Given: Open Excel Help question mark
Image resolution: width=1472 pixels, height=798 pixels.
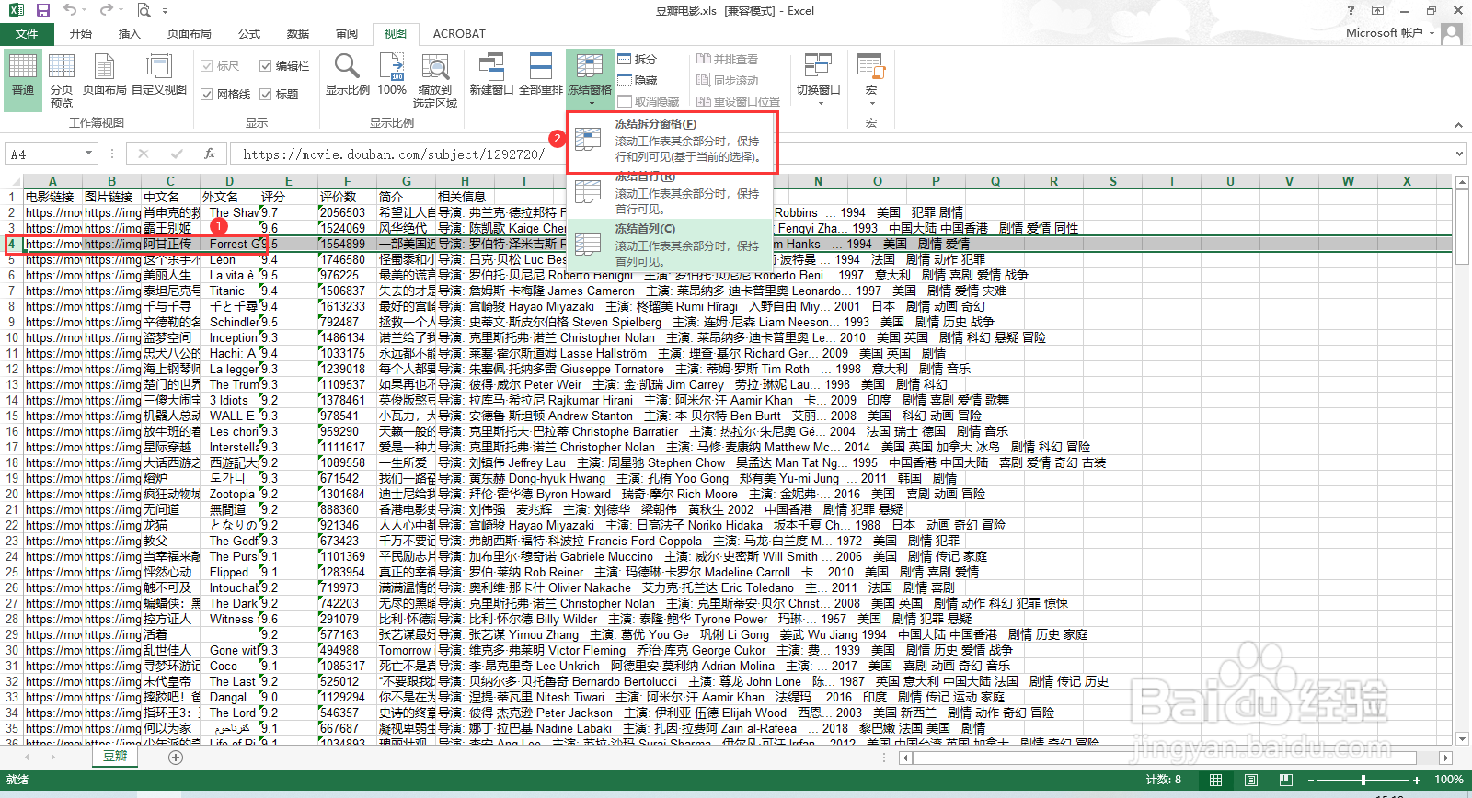Looking at the screenshot, I should 1351,10.
